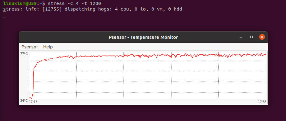Click the linuxium@U59 prompt text
Image resolution: width=286 pixels, height=121 pixels.
pyautogui.click(x=20, y=3)
